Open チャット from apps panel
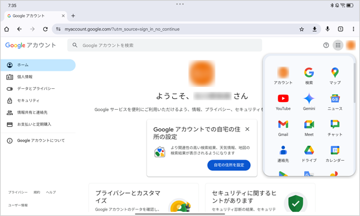 click(335, 128)
